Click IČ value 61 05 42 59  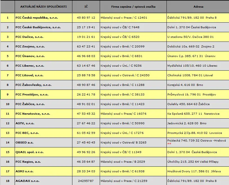86,133
